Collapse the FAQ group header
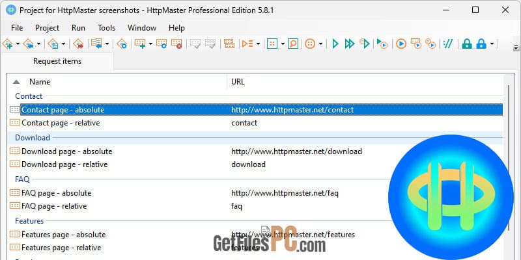The image size is (521, 260). (x=22, y=179)
